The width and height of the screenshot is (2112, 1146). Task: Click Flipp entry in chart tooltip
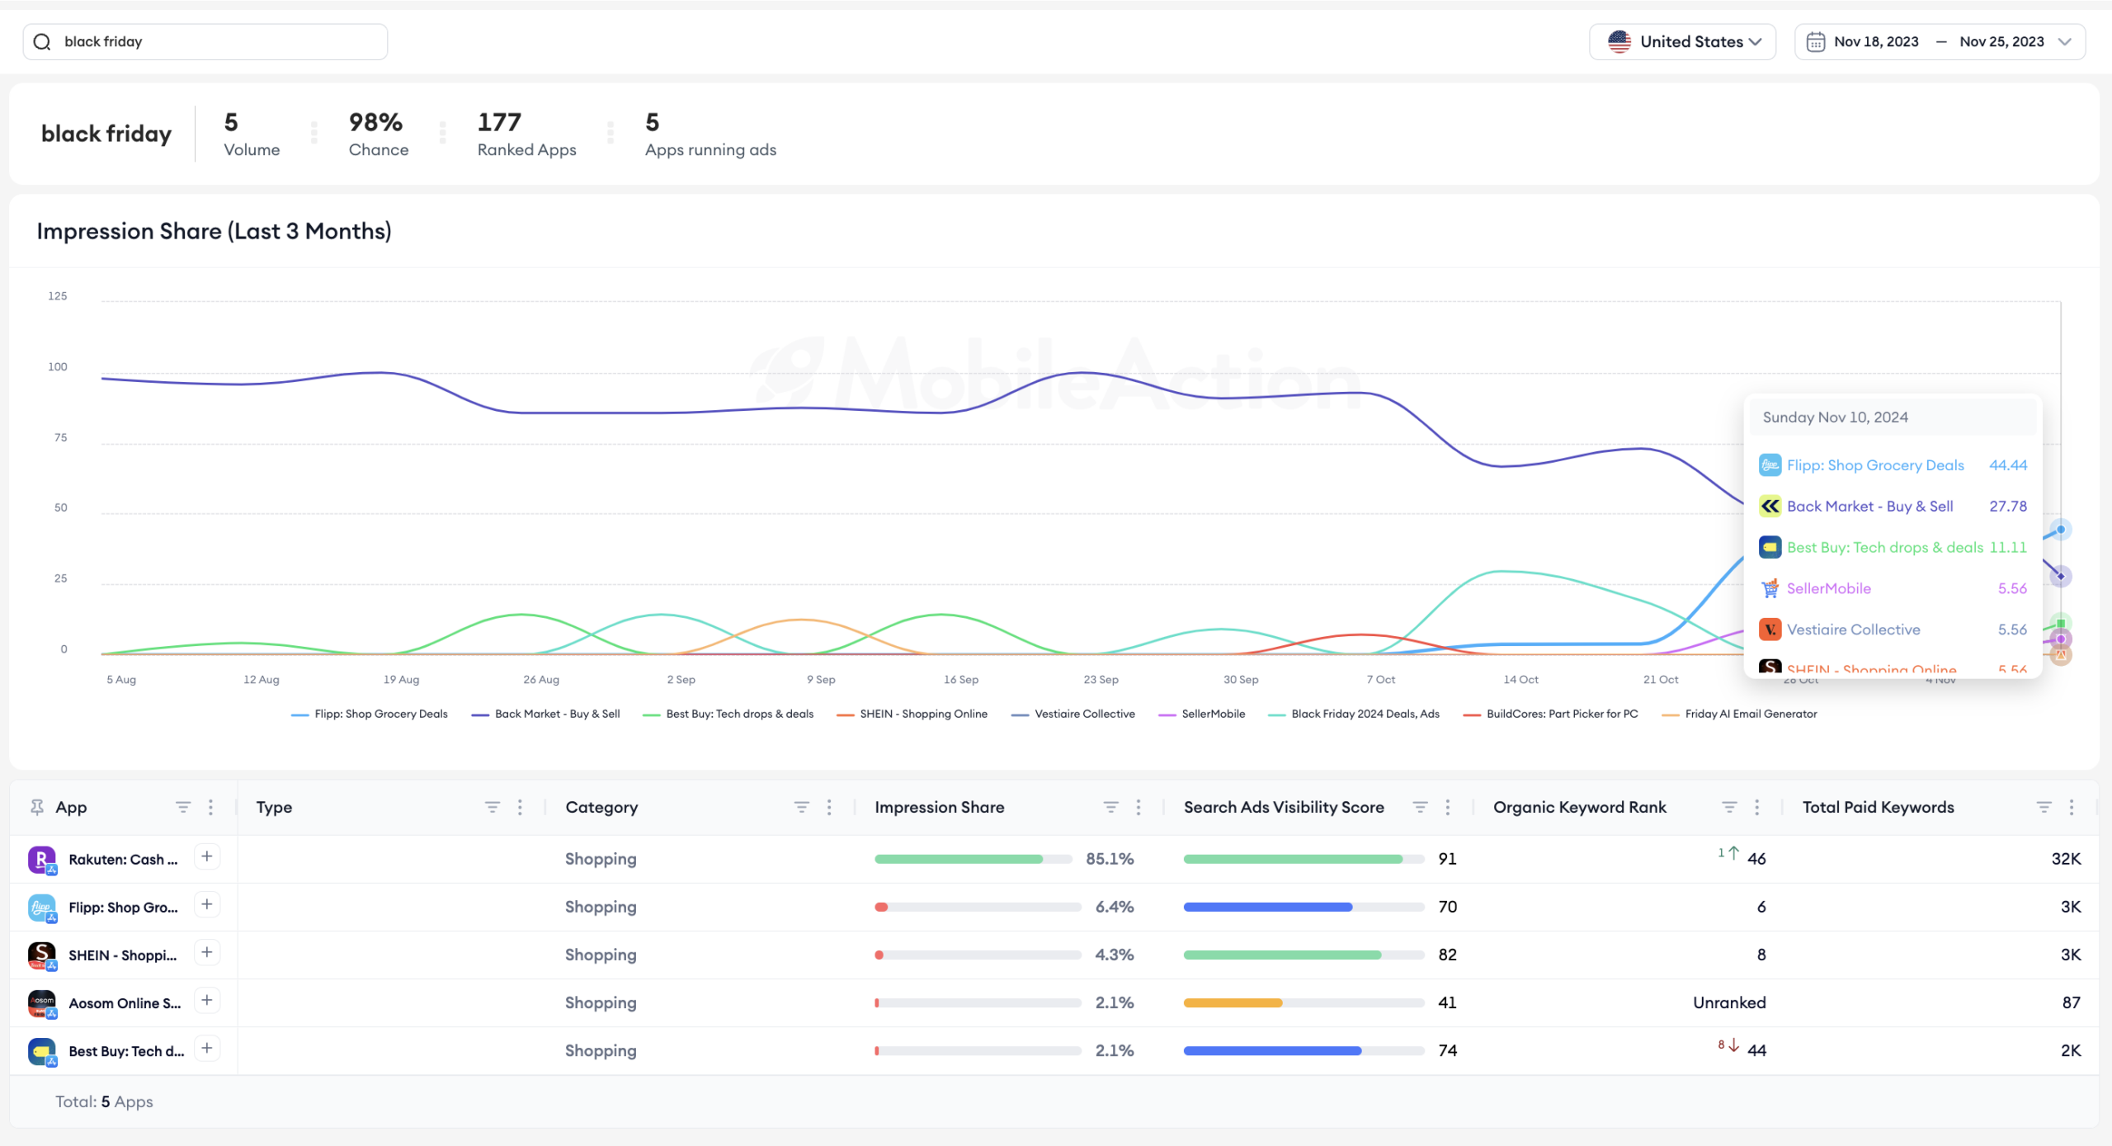point(1893,465)
